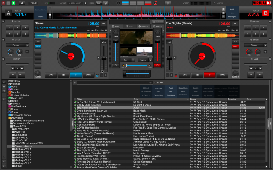Click the master waveform icon in top bar

168,3
